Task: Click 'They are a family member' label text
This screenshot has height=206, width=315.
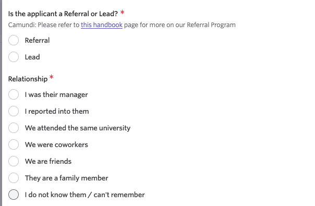Action: click(67, 178)
